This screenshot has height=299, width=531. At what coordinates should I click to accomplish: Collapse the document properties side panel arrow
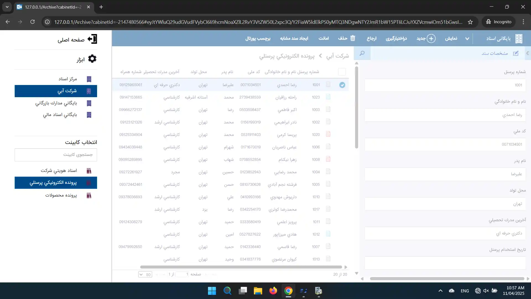[527, 53]
